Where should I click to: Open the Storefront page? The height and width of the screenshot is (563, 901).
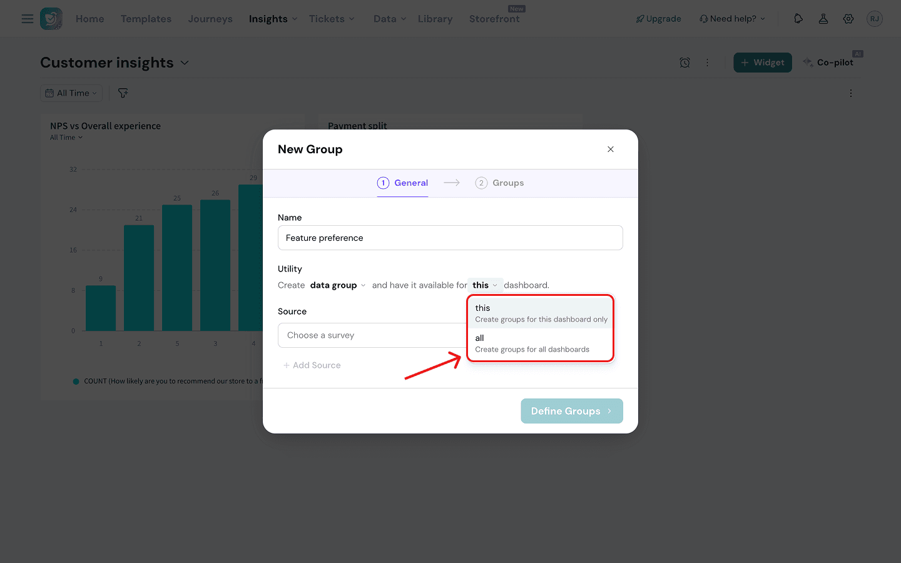(x=494, y=19)
